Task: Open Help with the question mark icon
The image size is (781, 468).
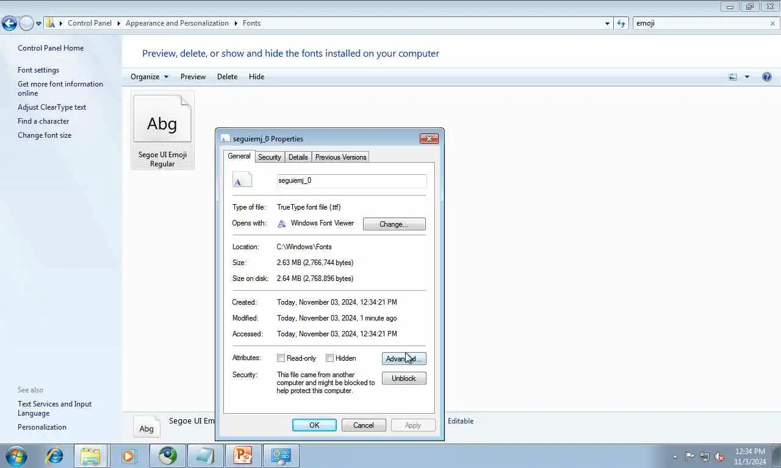Action: pyautogui.click(x=767, y=77)
